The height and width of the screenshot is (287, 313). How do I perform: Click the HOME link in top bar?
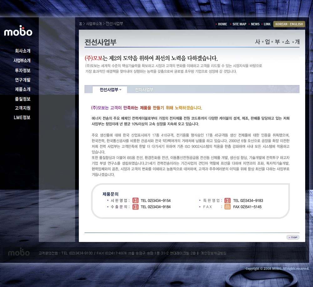coord(223,24)
